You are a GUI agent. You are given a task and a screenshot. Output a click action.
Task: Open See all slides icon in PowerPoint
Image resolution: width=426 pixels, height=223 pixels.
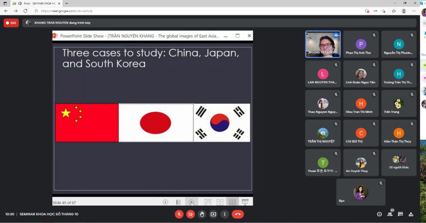[x=178, y=202]
